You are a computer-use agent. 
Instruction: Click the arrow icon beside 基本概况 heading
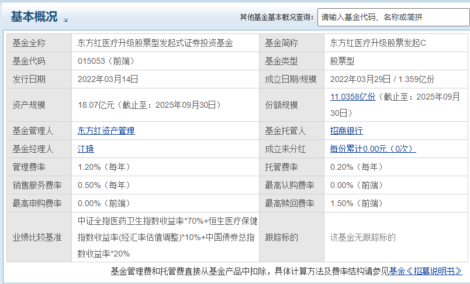point(65,19)
